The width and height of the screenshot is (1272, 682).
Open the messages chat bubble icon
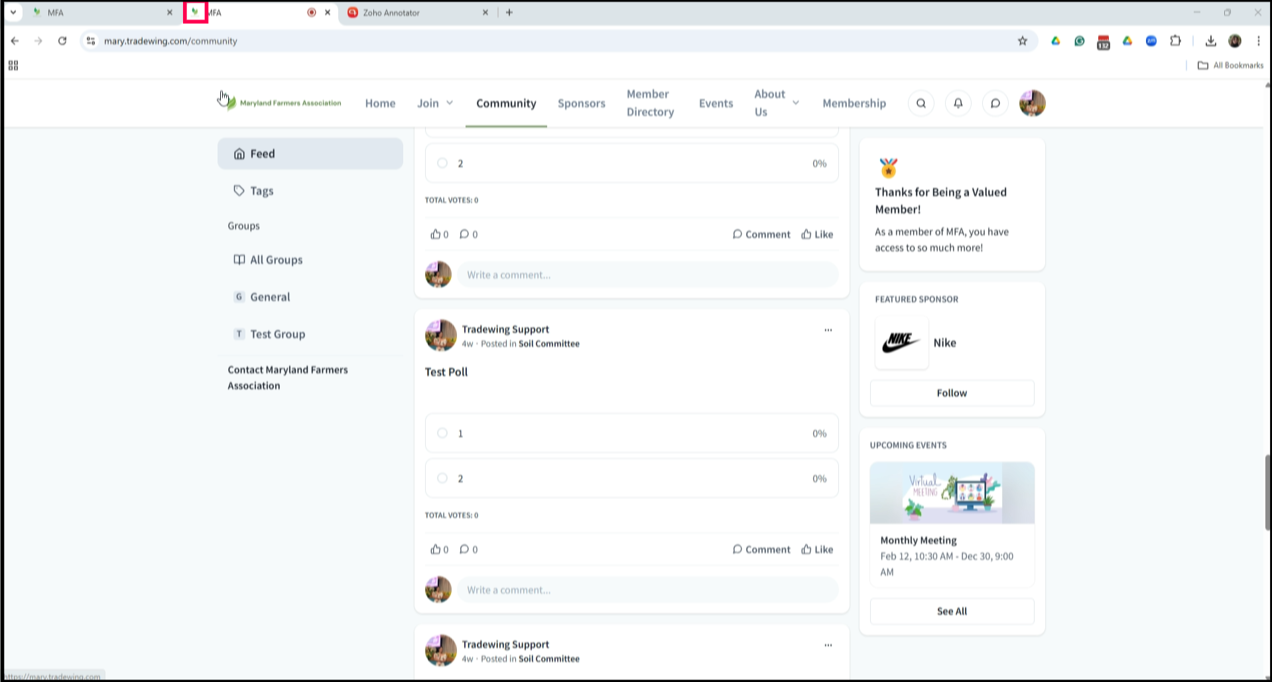pyautogui.click(x=995, y=103)
